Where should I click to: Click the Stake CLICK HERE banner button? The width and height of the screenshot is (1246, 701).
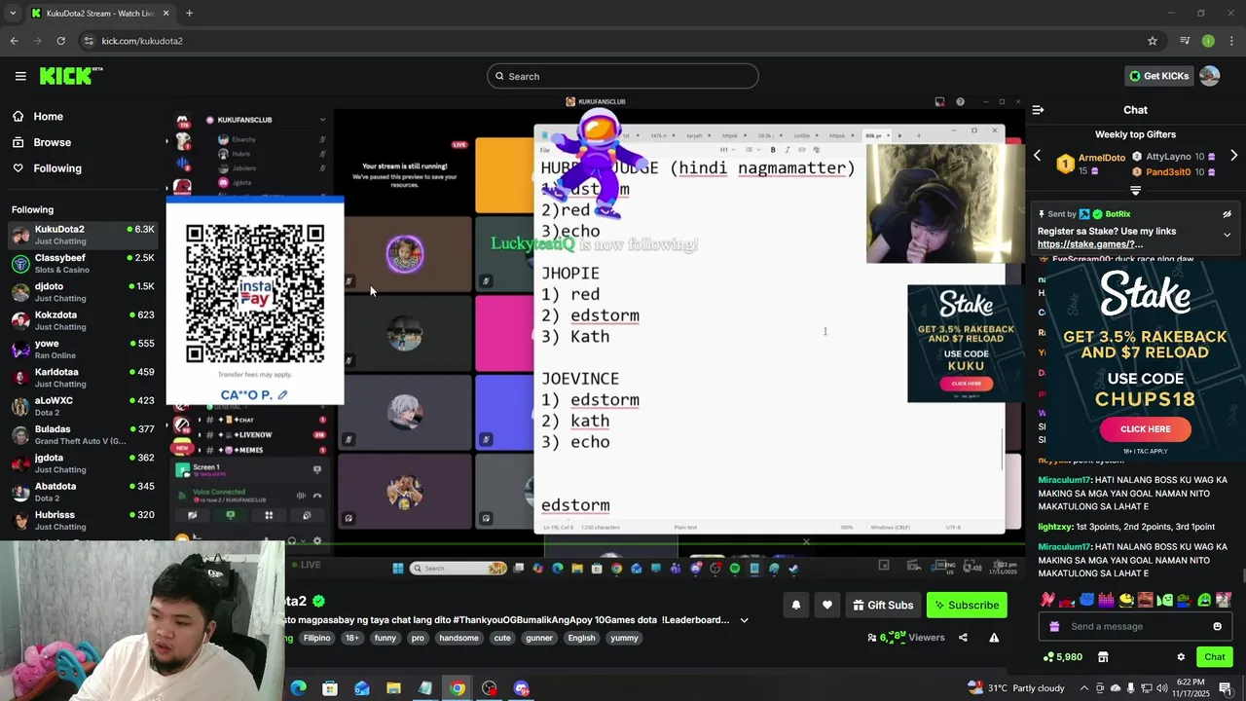click(x=1145, y=429)
